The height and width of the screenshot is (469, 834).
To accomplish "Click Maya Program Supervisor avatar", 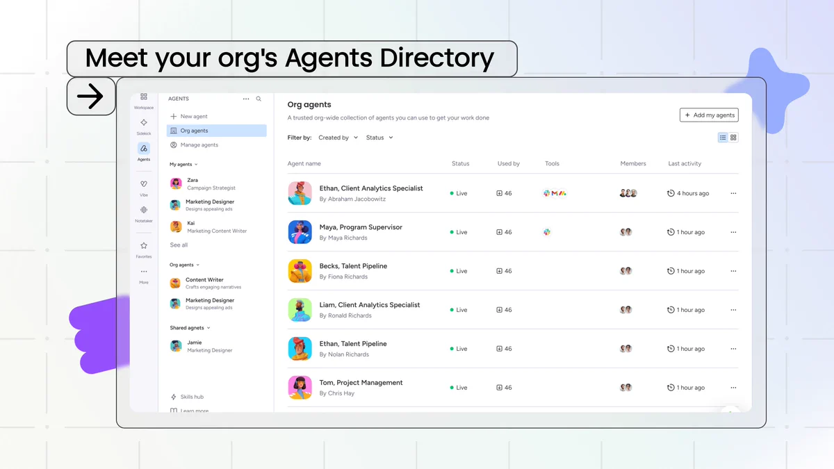I will (x=300, y=232).
